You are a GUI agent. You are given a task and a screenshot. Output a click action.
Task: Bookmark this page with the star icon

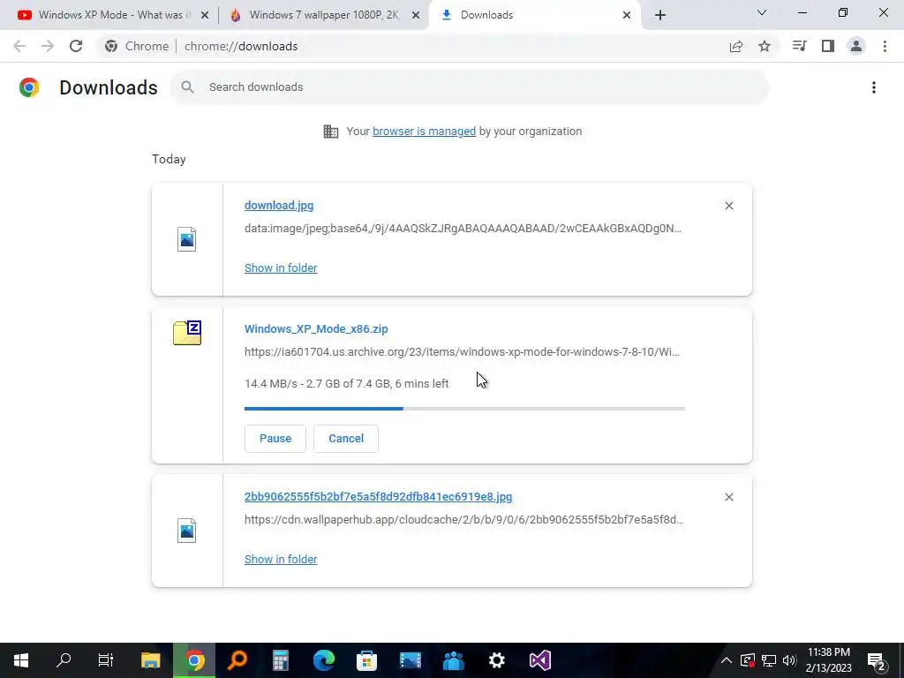click(x=765, y=46)
